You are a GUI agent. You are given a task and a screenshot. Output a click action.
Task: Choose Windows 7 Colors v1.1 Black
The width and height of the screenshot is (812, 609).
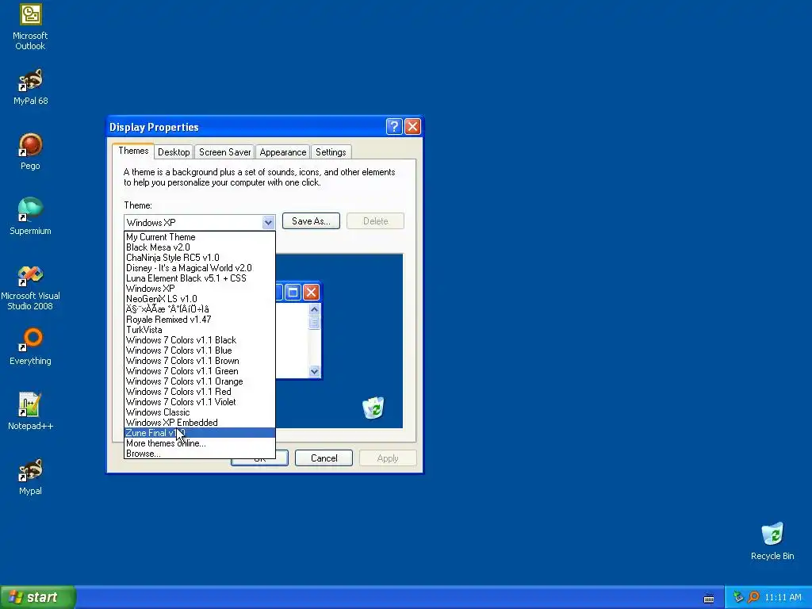(x=199, y=340)
